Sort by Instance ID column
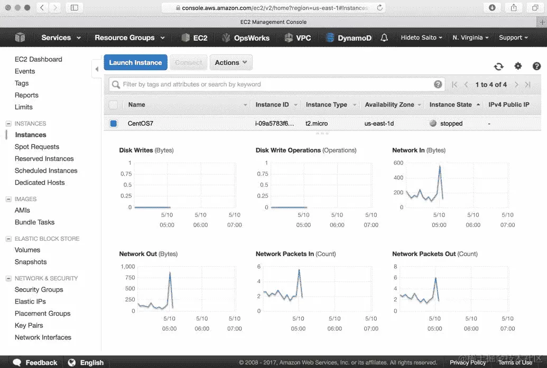547x368 pixels. [276, 105]
